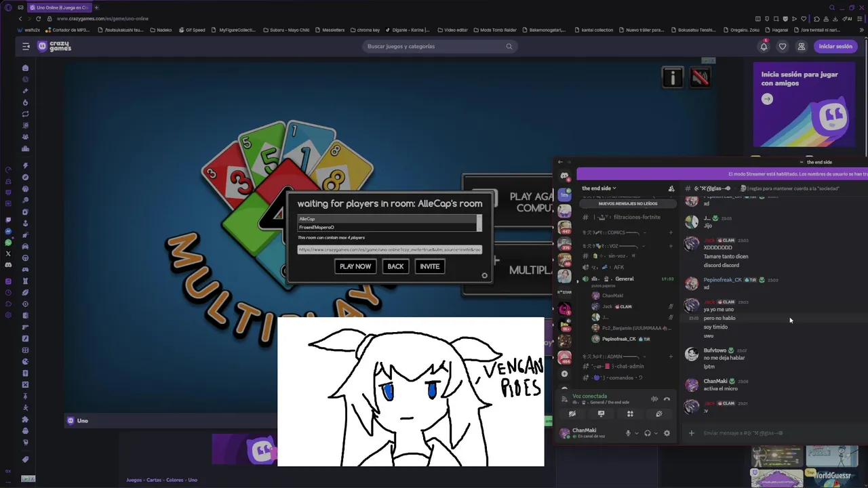868x488 pixels.
Task: Open a new browser tab
Action: (x=96, y=7)
